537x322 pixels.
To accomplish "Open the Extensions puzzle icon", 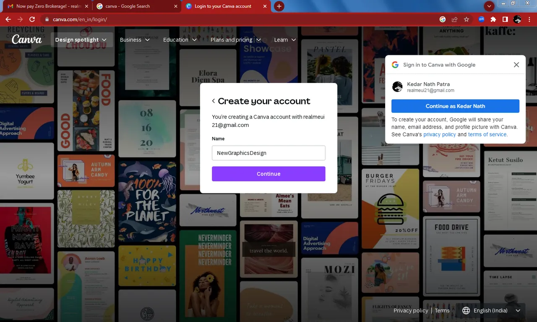I will coord(493,19).
